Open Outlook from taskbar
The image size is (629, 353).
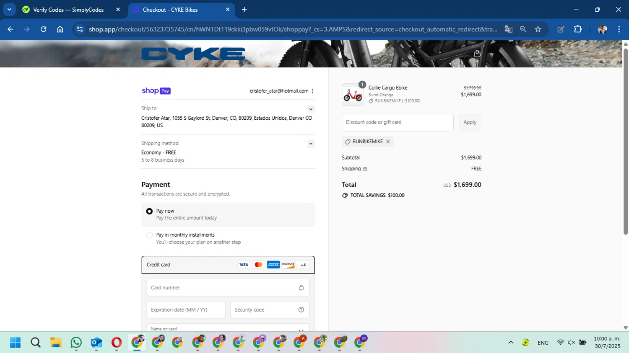96,343
